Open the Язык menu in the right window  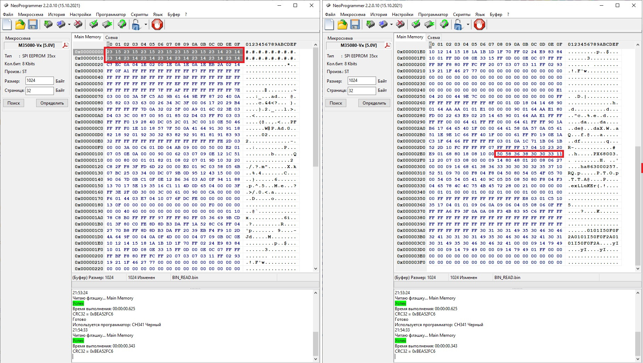pyautogui.click(x=480, y=15)
